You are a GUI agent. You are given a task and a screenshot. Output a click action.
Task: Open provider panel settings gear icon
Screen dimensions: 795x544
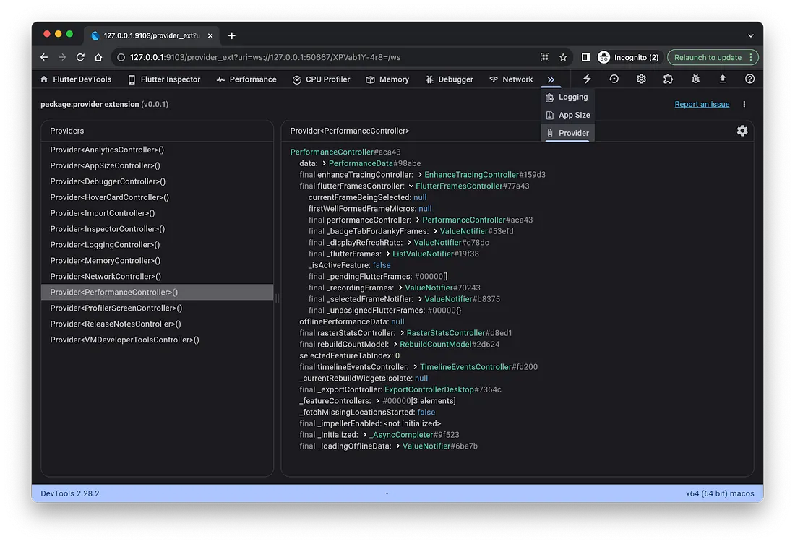[x=742, y=131]
